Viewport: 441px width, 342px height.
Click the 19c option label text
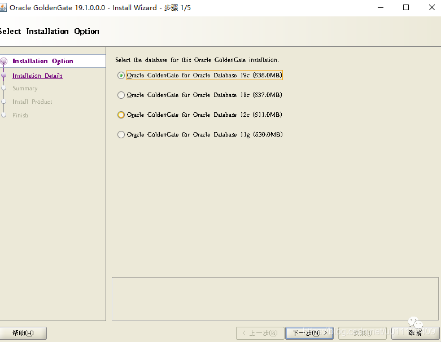(204, 75)
